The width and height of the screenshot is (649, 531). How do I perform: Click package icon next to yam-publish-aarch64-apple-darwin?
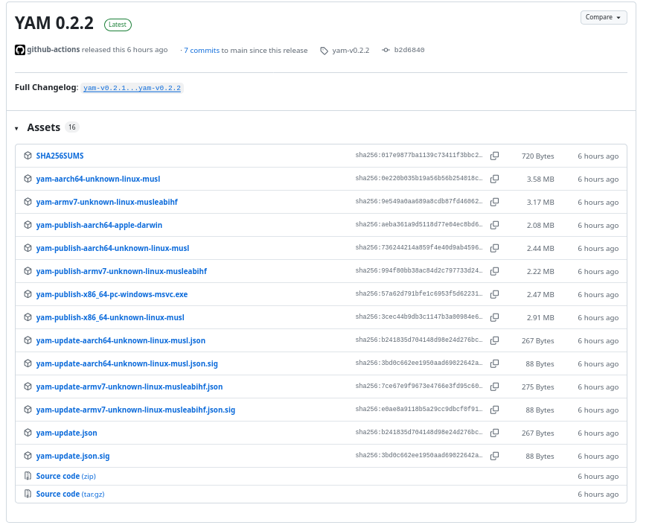[28, 225]
